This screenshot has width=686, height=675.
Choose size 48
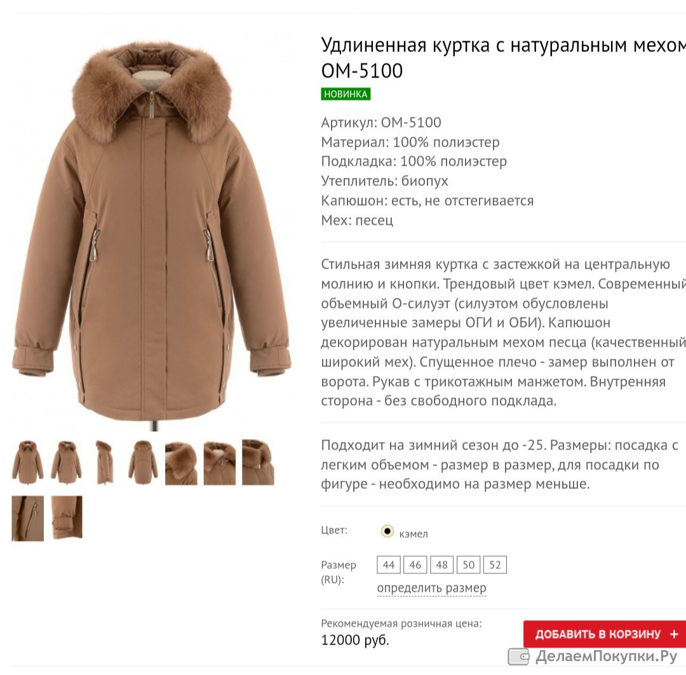442,565
